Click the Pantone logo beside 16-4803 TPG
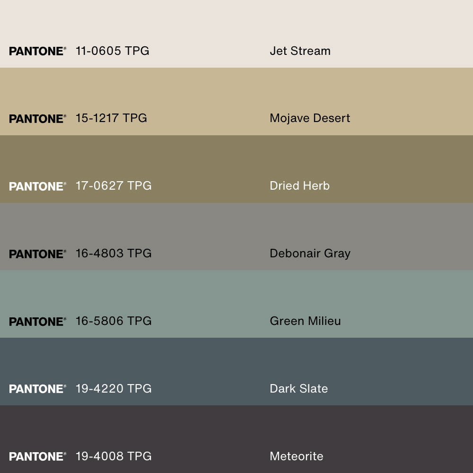Viewport: 473px width, 473px height. click(x=37, y=254)
